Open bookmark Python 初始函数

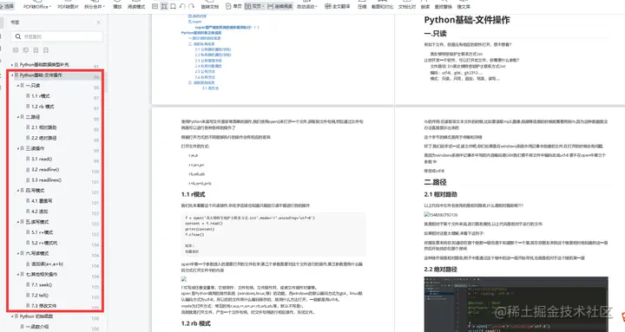click(x=36, y=316)
